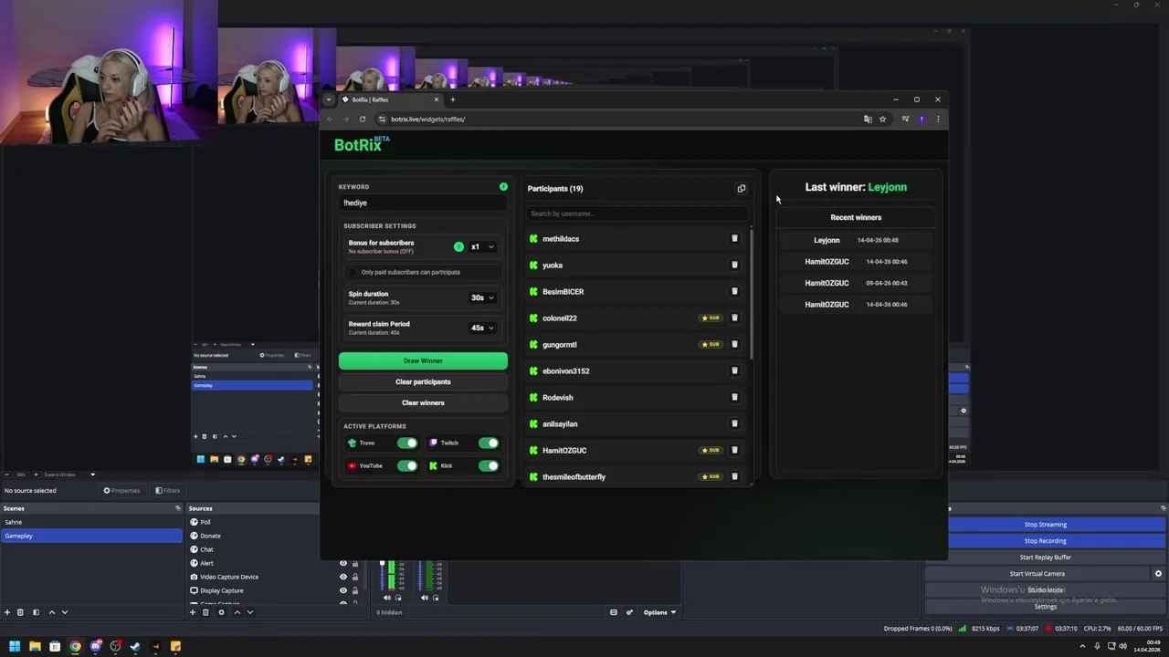This screenshot has height=657, width=1169.
Task: Move the OBS source down
Action: (x=250, y=612)
